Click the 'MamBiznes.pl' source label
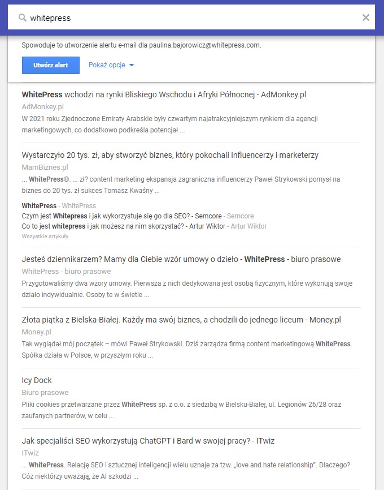Screen dimensions: 384x490 pos(45,167)
